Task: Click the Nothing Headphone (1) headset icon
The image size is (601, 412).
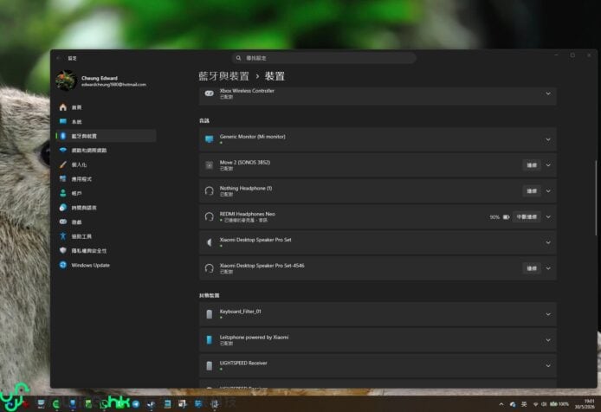Action: click(209, 191)
